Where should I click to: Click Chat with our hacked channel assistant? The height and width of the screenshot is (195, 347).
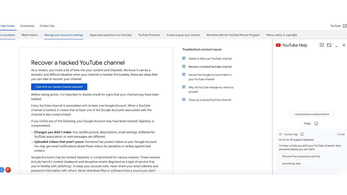pyautogui.click(x=59, y=87)
